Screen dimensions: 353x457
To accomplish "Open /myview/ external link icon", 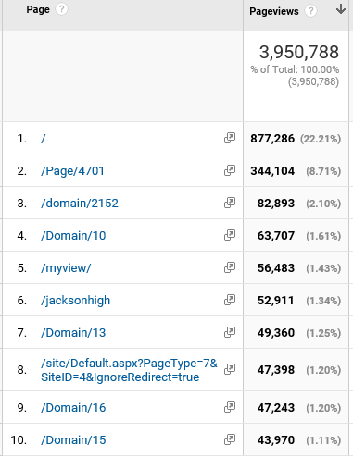I will click(230, 267).
